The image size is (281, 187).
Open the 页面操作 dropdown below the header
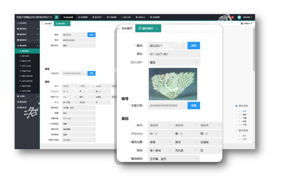(246, 23)
